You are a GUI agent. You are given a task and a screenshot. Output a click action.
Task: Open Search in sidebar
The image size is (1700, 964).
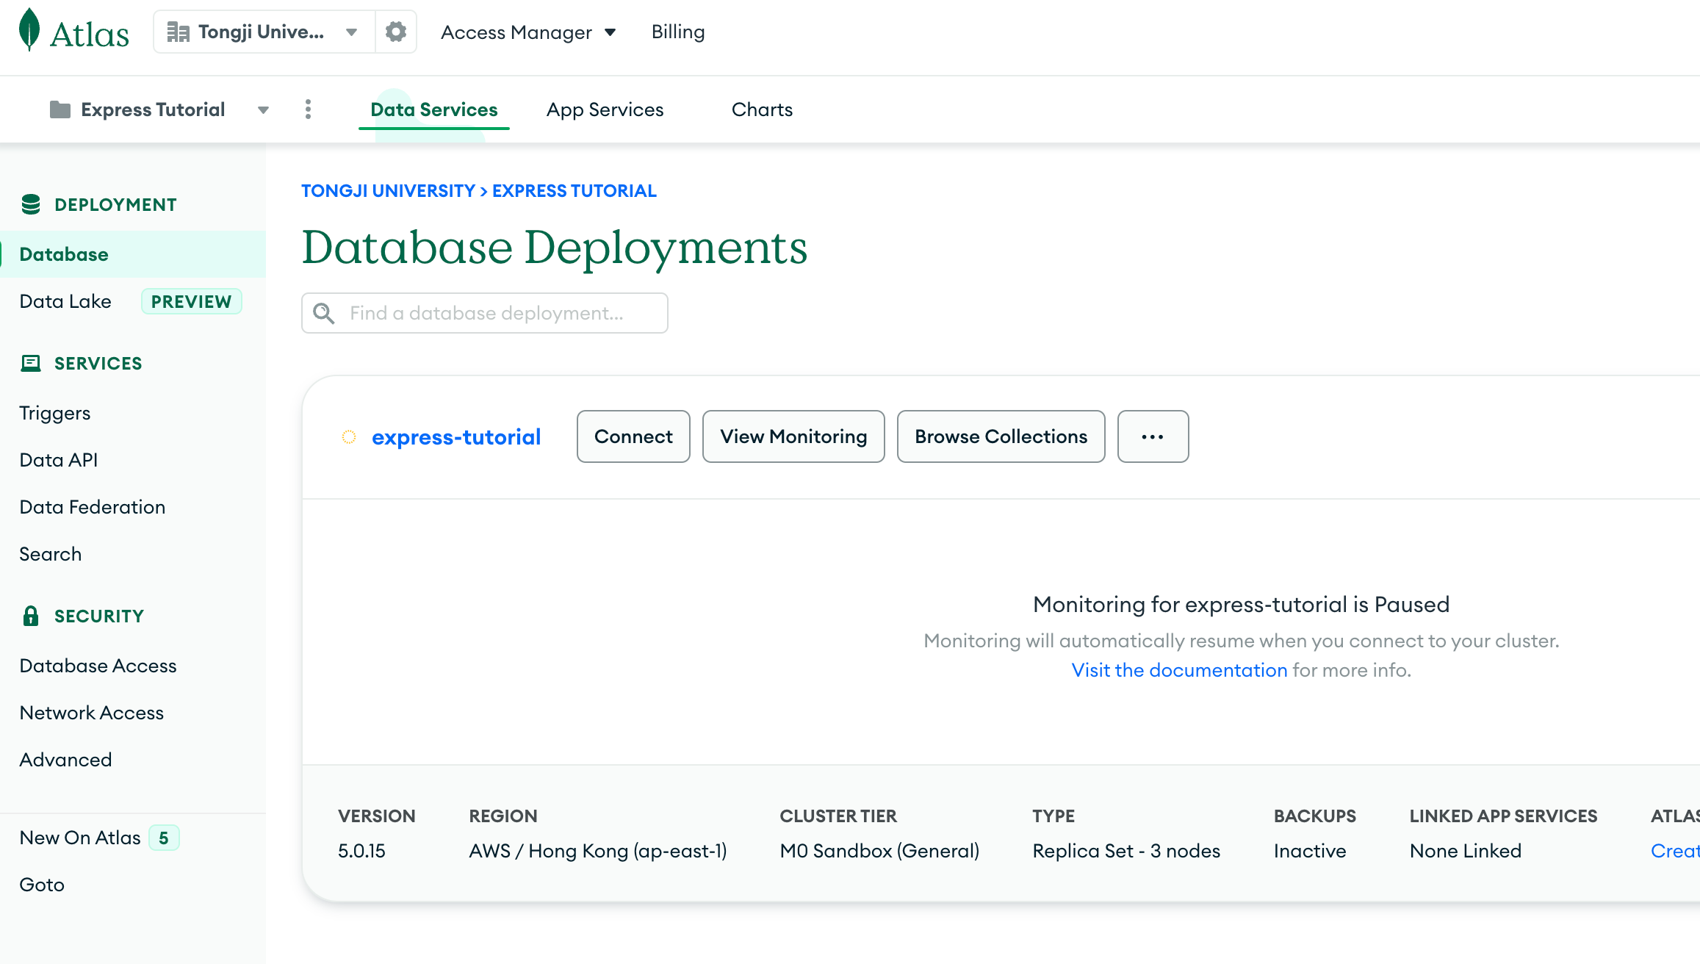[51, 554]
